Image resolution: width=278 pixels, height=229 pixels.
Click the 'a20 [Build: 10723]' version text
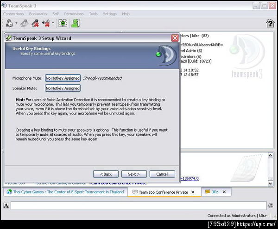pos(196,61)
